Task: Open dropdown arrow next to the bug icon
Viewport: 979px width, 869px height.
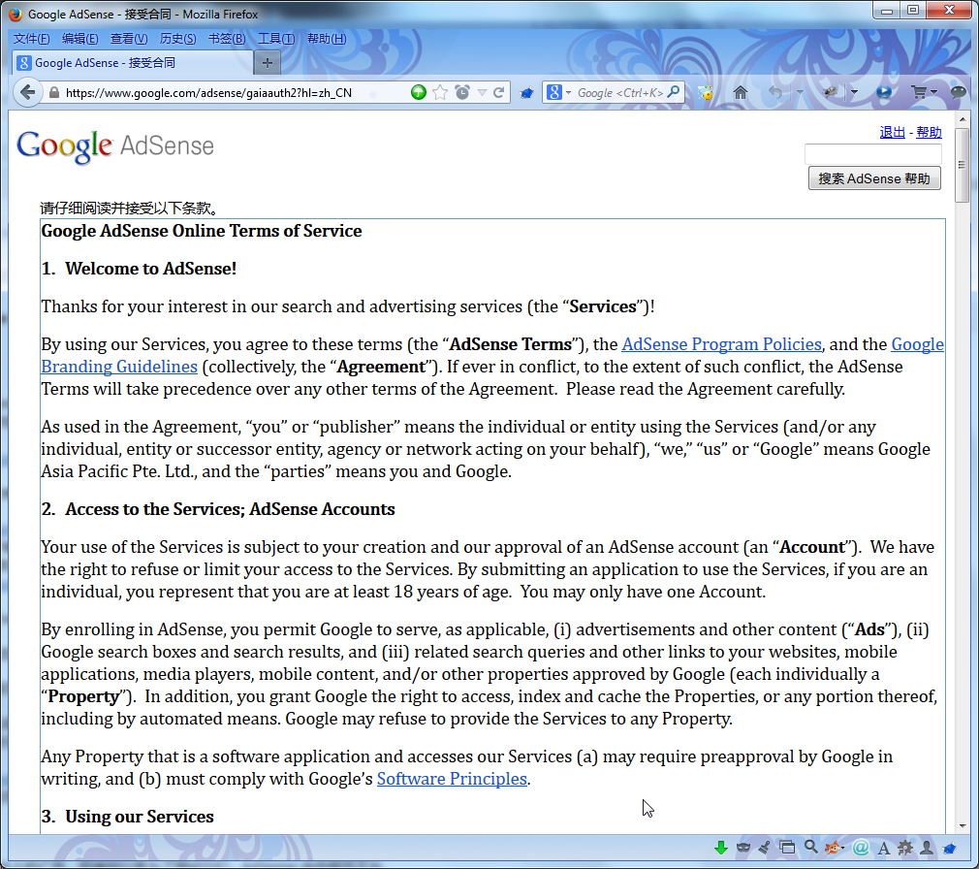Action: 854,92
